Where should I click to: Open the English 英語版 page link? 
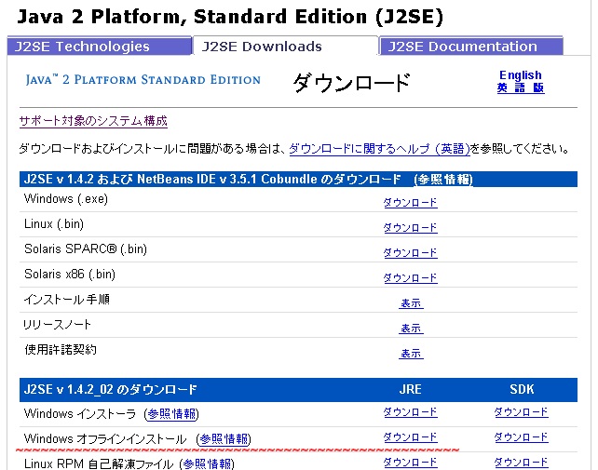[521, 81]
